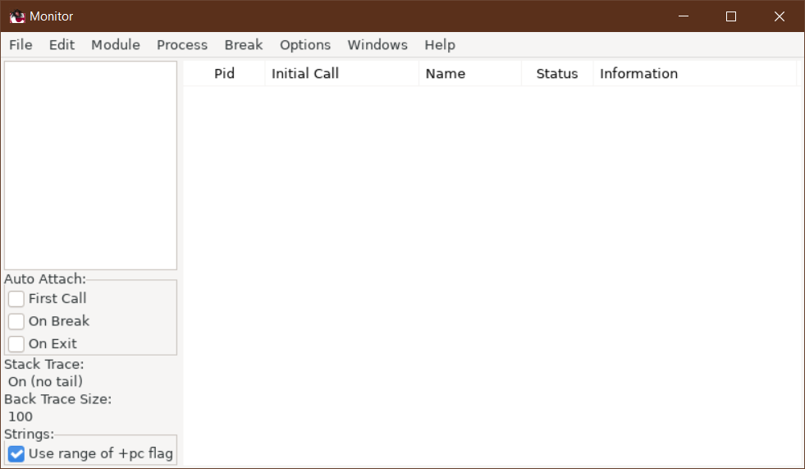Click the Status column header
Viewport: 805px width, 469px height.
(x=557, y=73)
